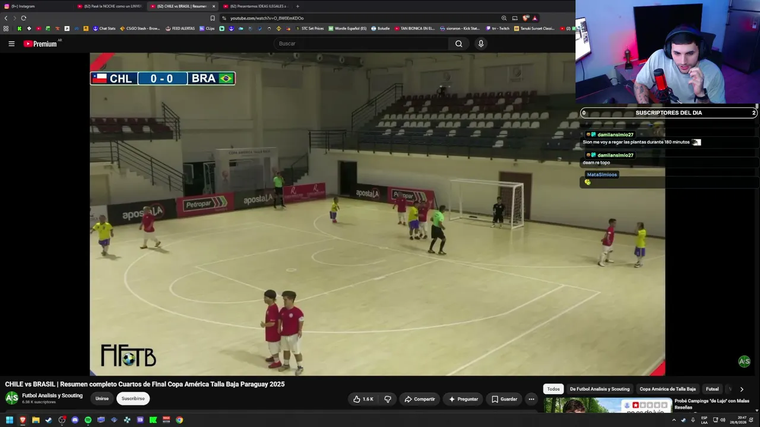Start voice search with the microphone icon
Image resolution: width=760 pixels, height=427 pixels.
pos(481,43)
